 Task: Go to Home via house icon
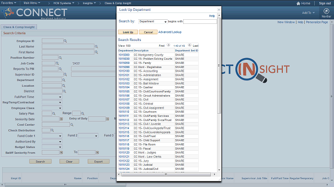pos(298,4)
